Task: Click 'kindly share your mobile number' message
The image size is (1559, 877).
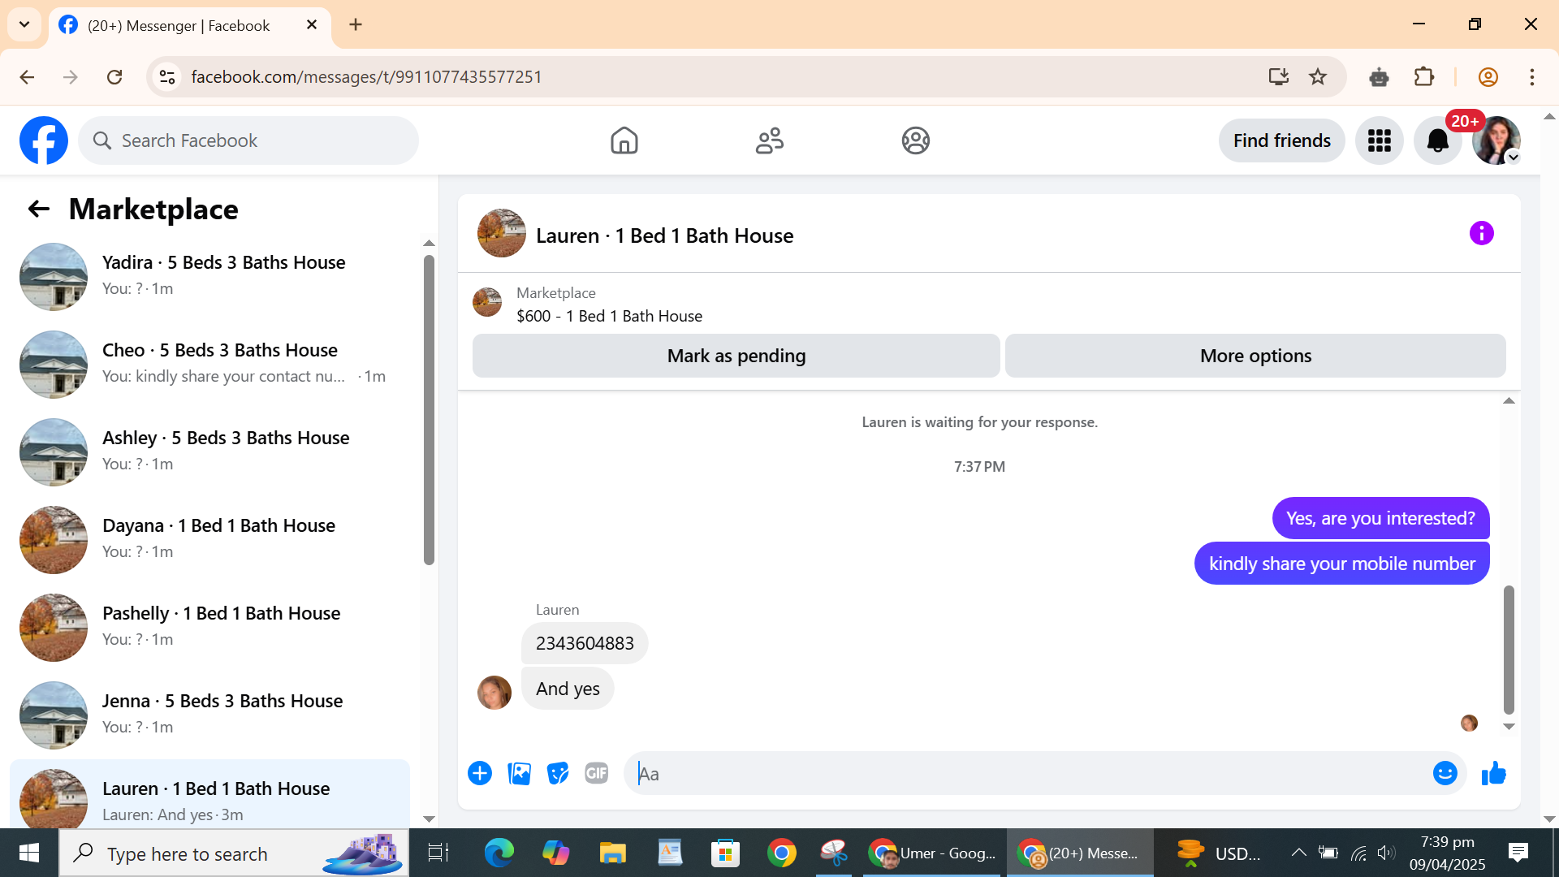Action: (x=1341, y=564)
